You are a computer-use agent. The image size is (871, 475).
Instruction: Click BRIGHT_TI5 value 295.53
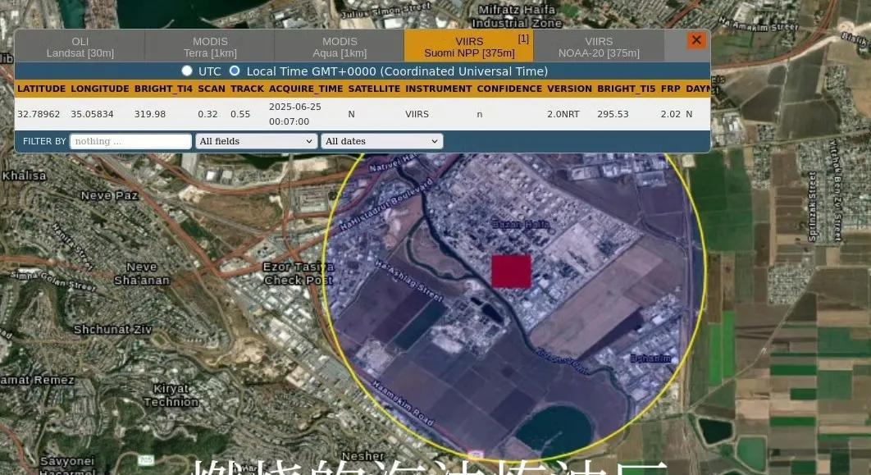click(x=613, y=114)
